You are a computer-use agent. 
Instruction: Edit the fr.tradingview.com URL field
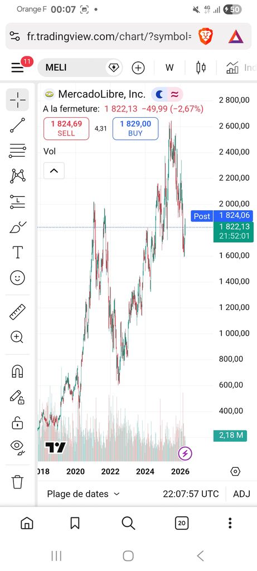109,36
